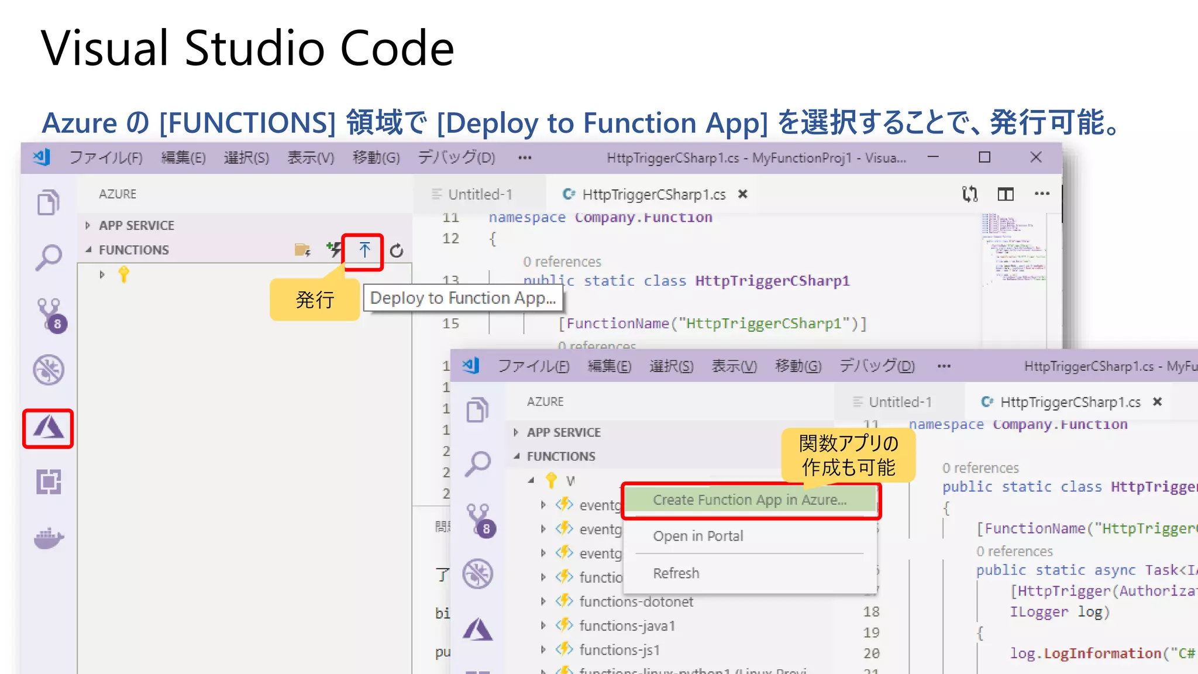
Task: Collapse subscription node arrow in front window tree
Action: click(x=531, y=480)
